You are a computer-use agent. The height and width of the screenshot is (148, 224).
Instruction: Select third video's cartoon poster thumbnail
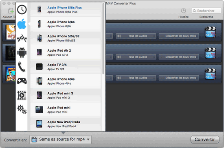tap(11, 74)
